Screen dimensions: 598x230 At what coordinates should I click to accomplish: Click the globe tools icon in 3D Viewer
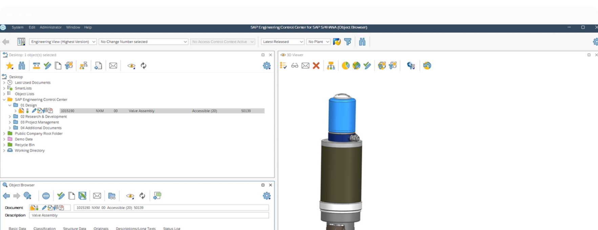coord(411,66)
